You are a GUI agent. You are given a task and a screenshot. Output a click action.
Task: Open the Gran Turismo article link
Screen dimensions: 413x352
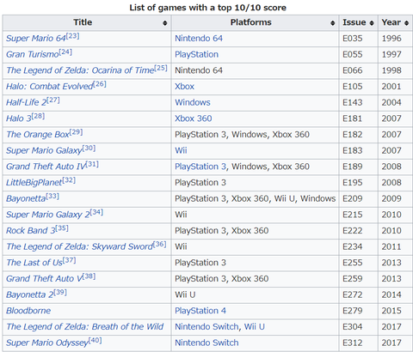(33, 54)
